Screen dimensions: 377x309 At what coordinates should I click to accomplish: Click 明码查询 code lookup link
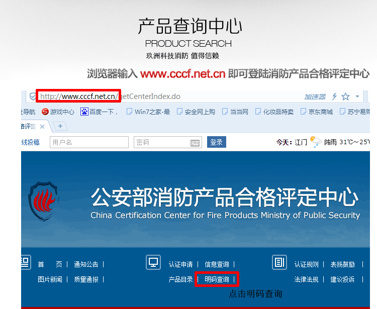tap(217, 279)
